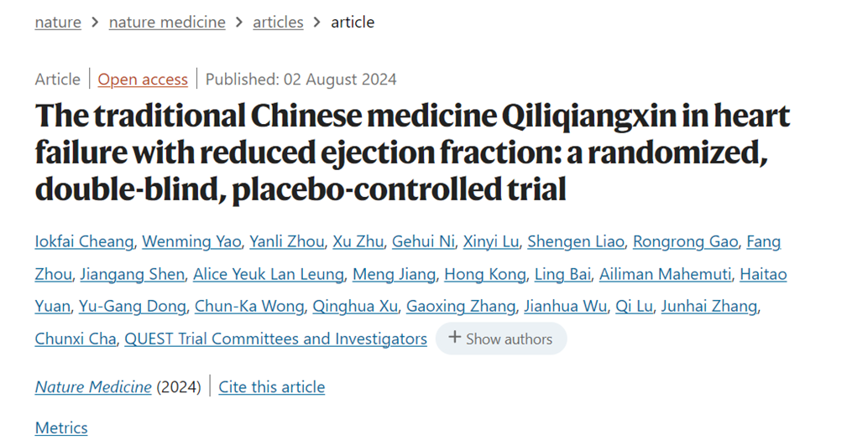
Task: Open QUEST Trial Committees and Investigators link
Action: click(275, 339)
